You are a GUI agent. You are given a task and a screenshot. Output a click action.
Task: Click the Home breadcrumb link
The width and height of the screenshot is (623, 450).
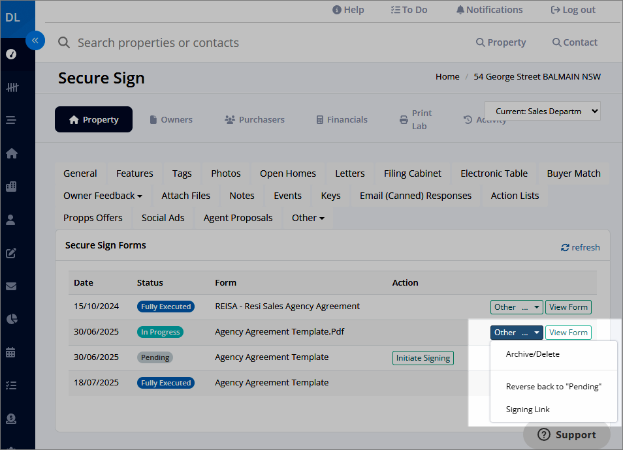click(x=447, y=76)
